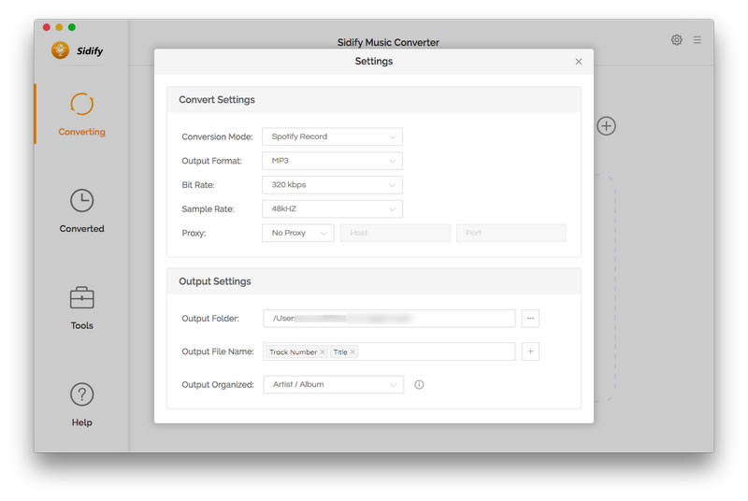Remove the Track Number tag

(x=323, y=351)
